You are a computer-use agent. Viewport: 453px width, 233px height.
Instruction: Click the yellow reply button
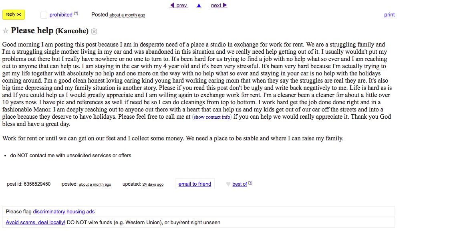[x=13, y=14]
